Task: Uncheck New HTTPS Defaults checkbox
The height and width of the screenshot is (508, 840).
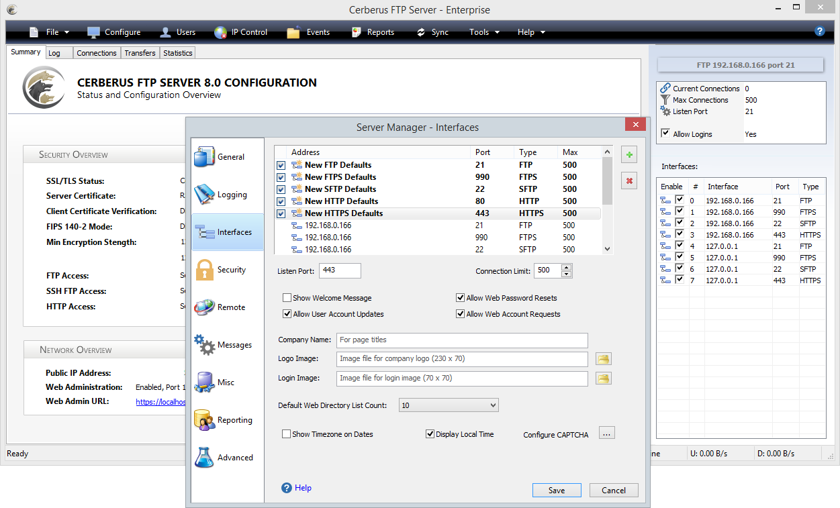Action: 281,213
